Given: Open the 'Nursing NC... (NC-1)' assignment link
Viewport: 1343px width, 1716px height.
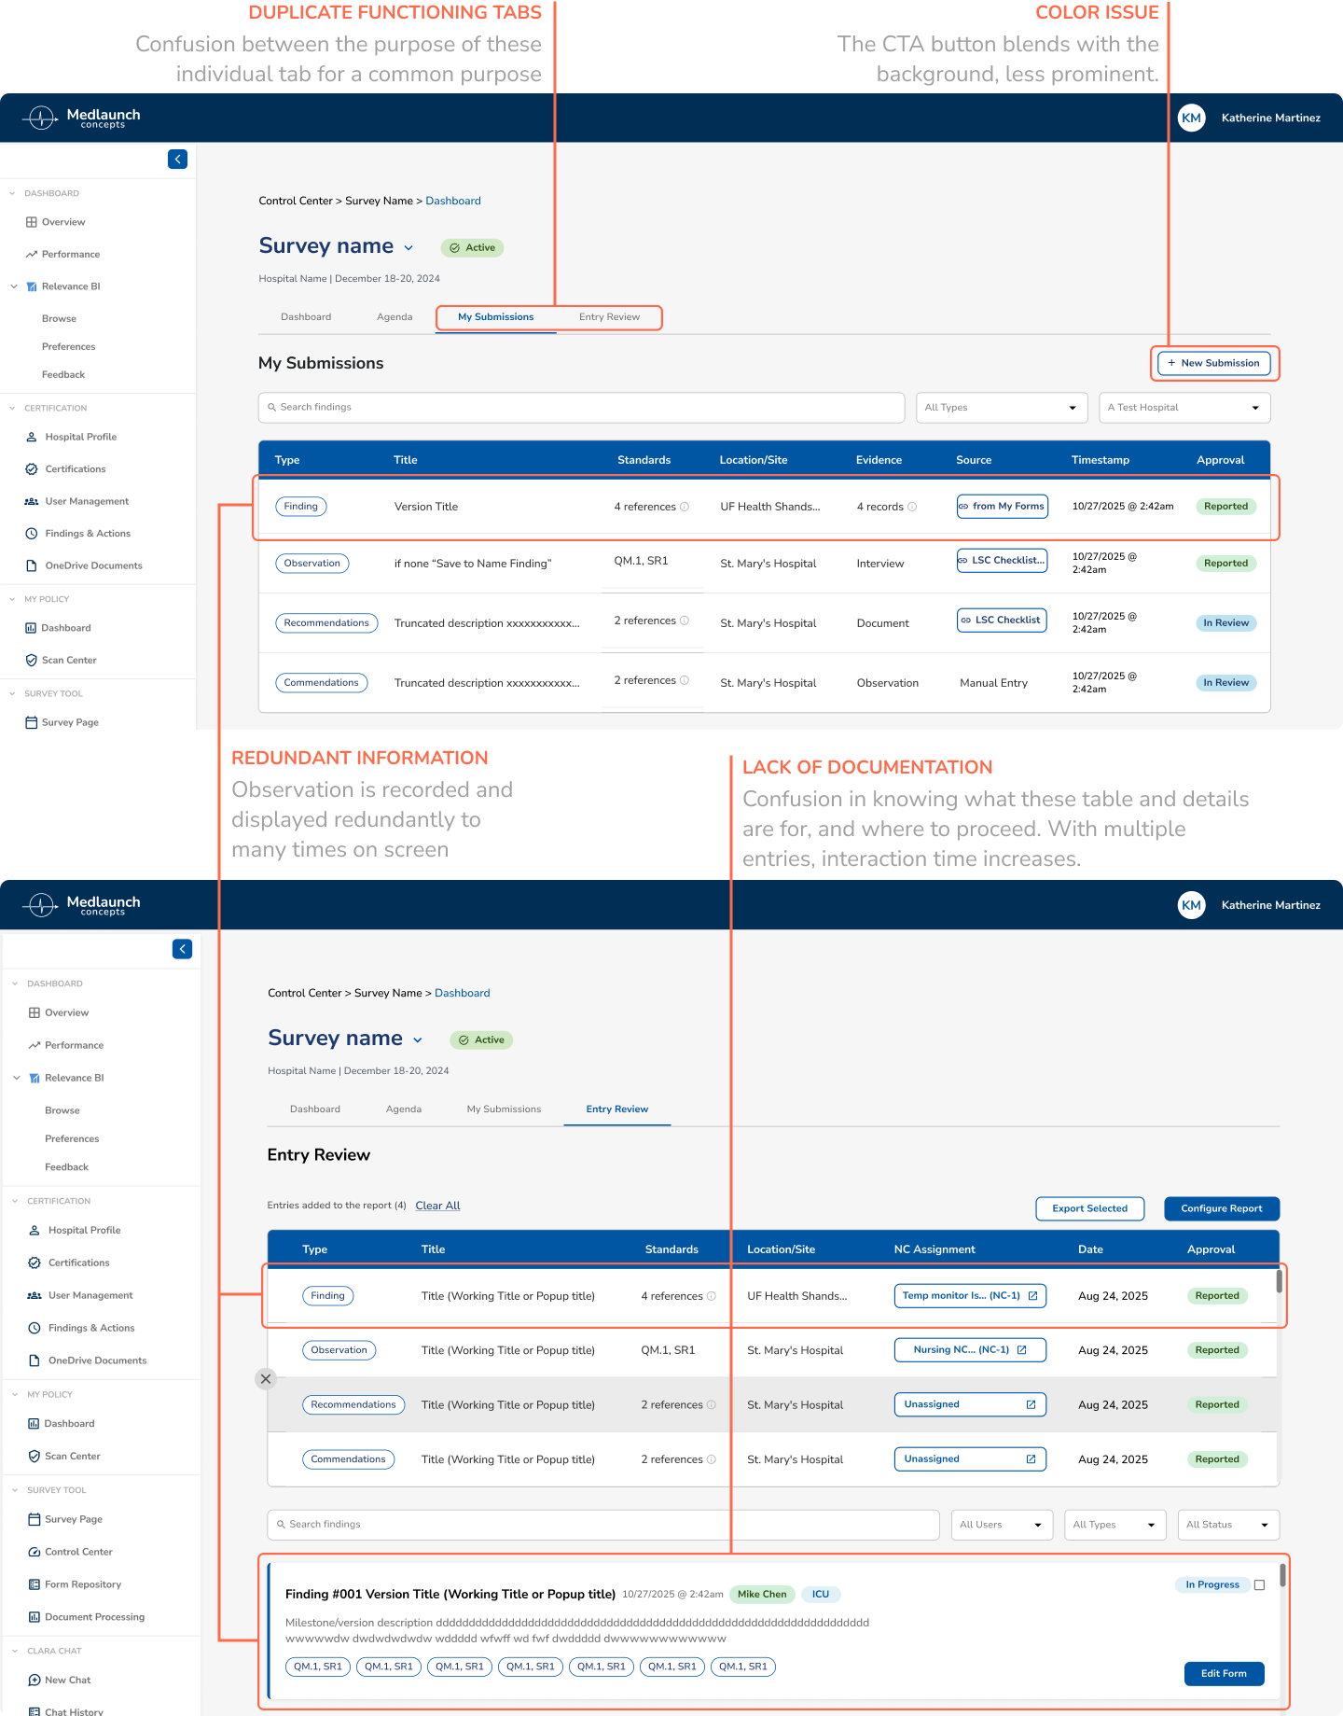Looking at the screenshot, I should click(x=970, y=1350).
